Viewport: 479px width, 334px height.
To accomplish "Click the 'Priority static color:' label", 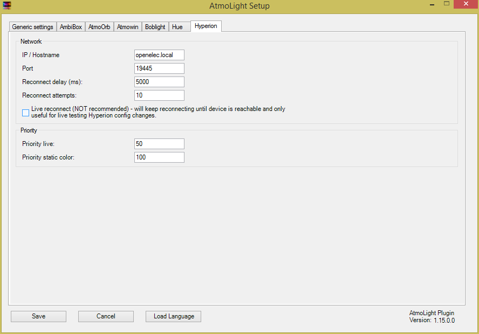I will 48,157.
